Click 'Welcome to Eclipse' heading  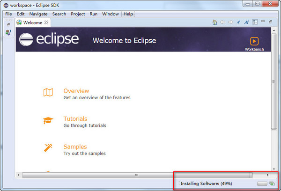(x=125, y=40)
